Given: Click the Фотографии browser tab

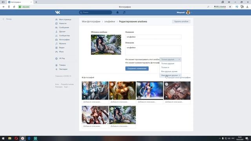Looking at the screenshot, I should point(20,2).
